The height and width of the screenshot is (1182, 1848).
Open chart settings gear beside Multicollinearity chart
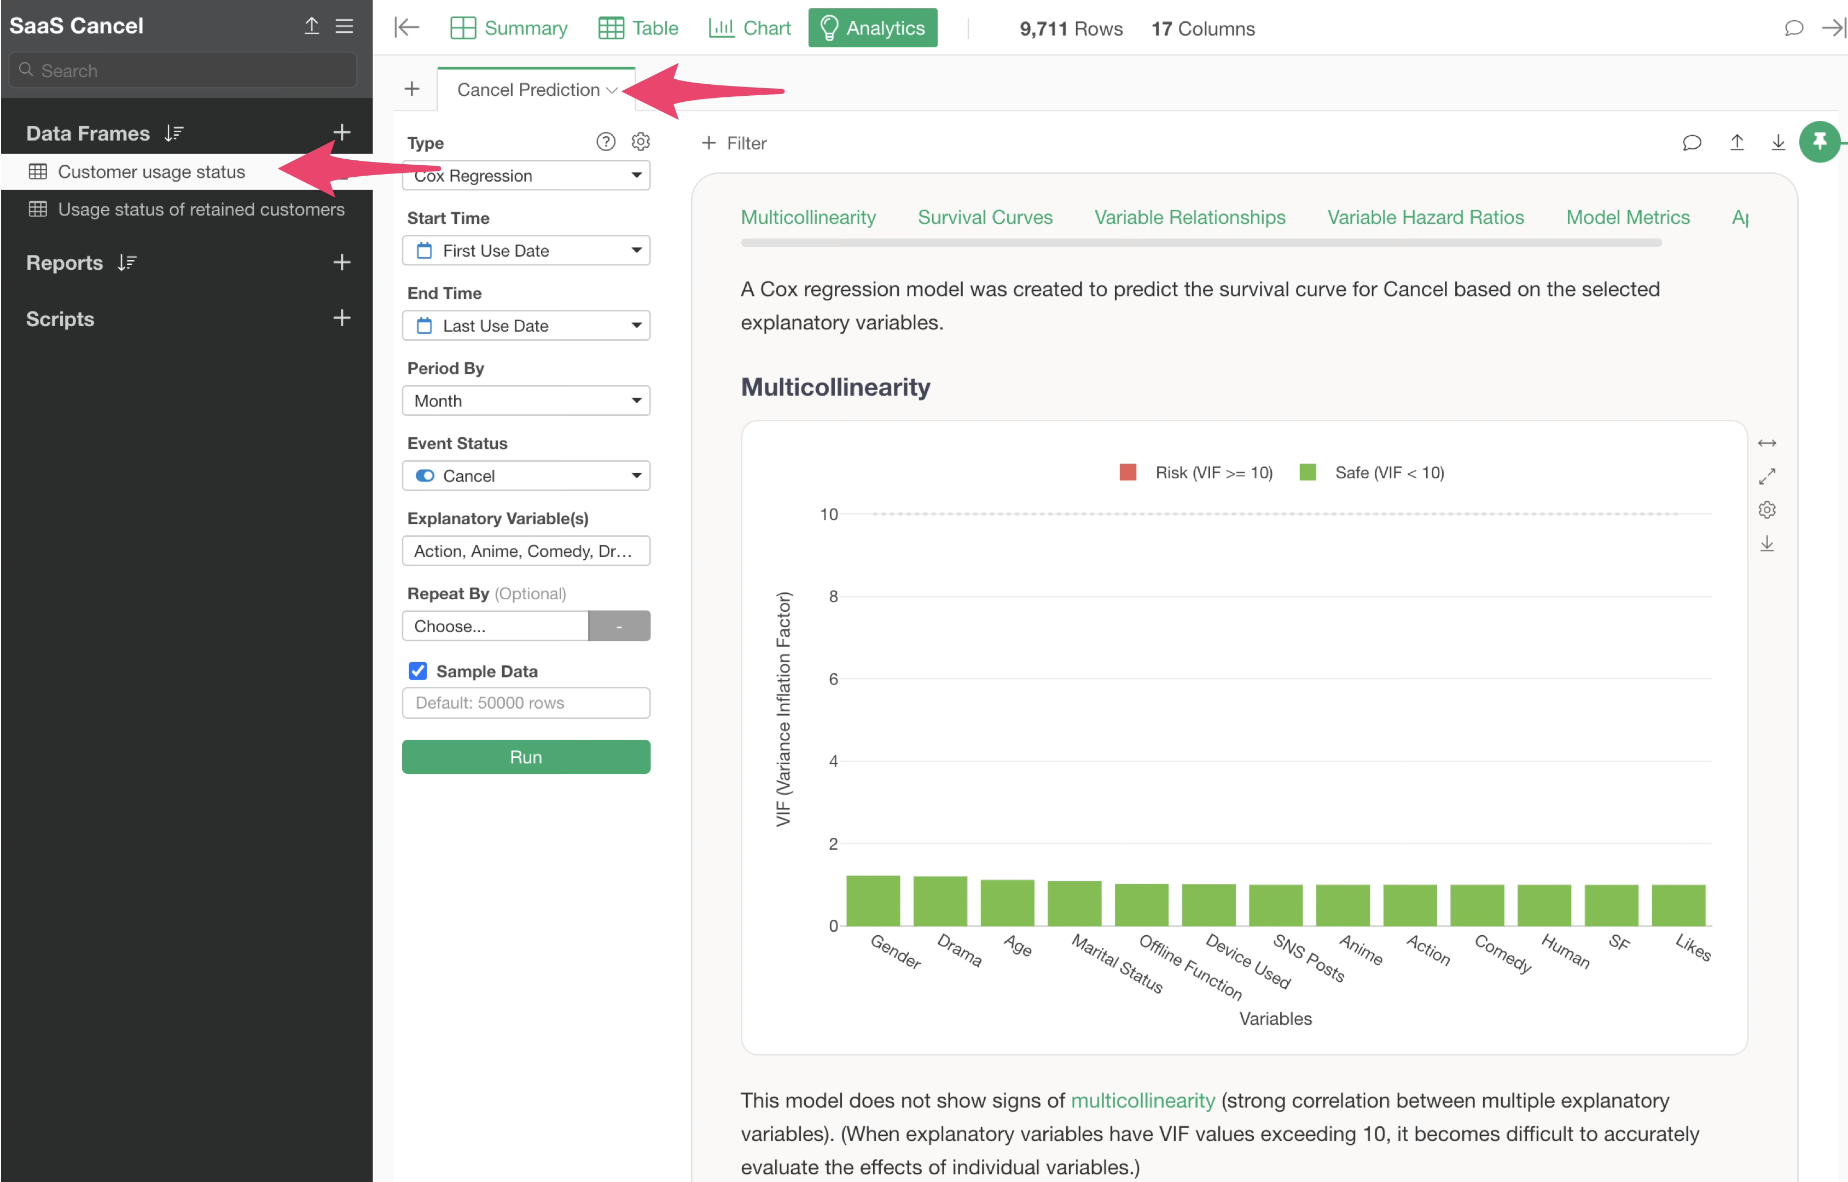click(x=1766, y=509)
